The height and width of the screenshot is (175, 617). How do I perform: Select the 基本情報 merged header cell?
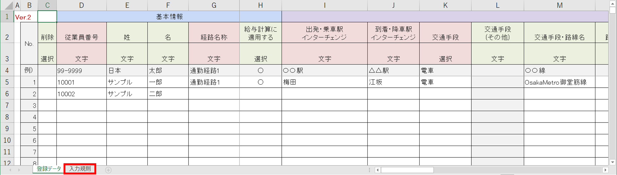[x=169, y=17]
